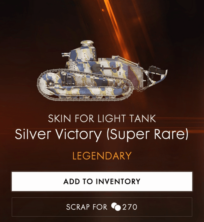Click the tank's gun barrel
204x222 pixels.
point(66,55)
